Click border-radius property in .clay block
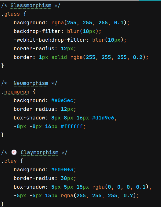 34,178
